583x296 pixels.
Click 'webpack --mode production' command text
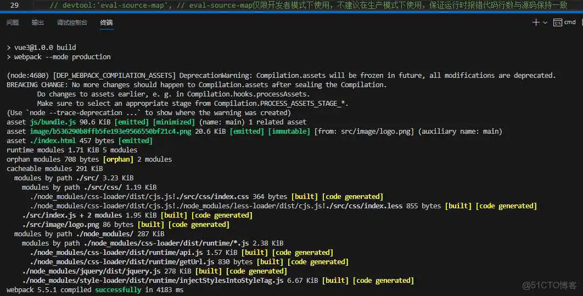point(63,57)
